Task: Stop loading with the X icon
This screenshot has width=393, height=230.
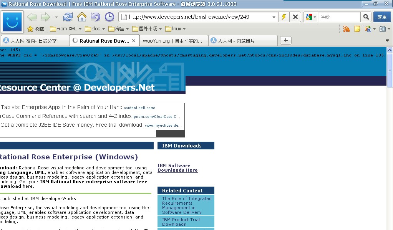Action: pyautogui.click(x=295, y=17)
